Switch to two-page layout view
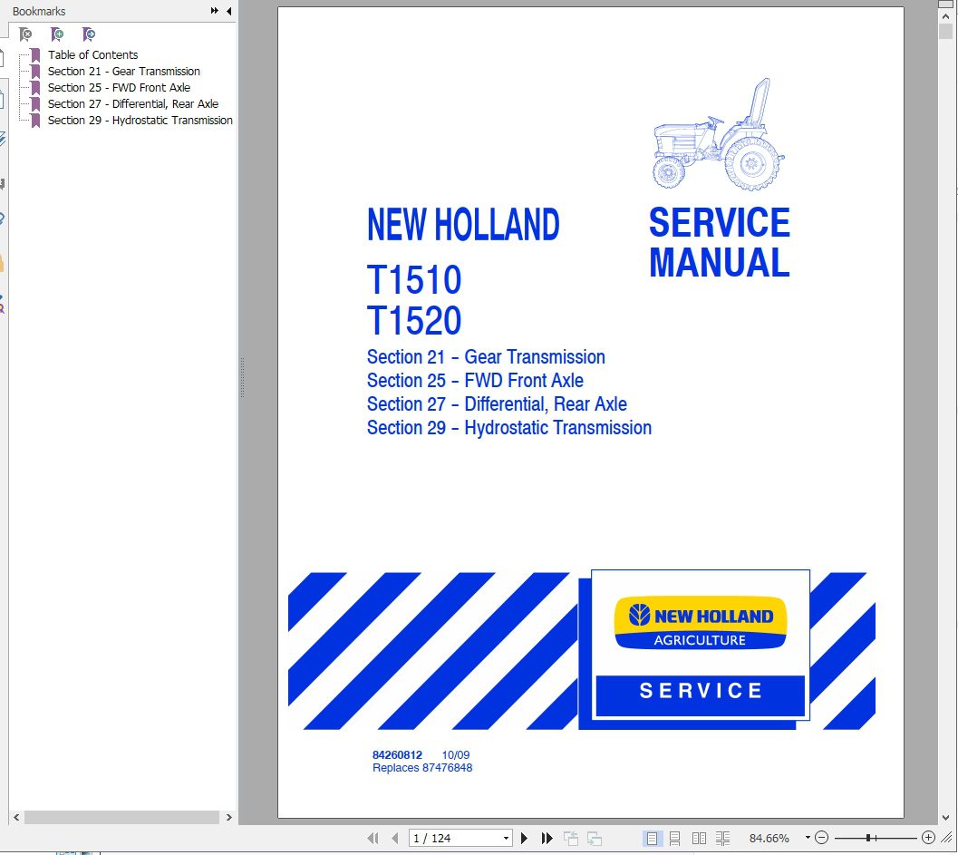 698,837
